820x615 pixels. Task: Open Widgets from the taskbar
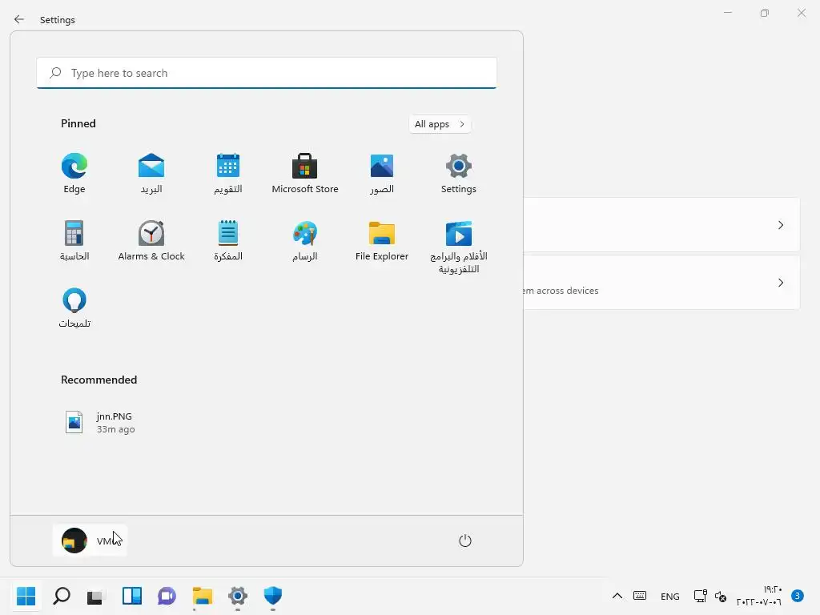132,596
